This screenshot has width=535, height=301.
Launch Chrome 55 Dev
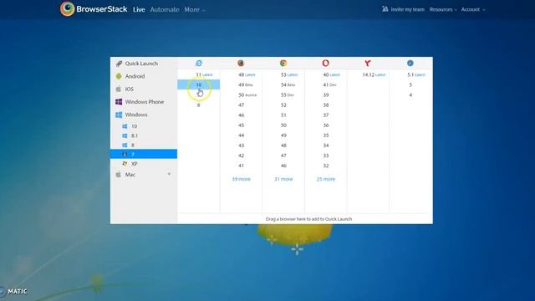click(x=283, y=94)
